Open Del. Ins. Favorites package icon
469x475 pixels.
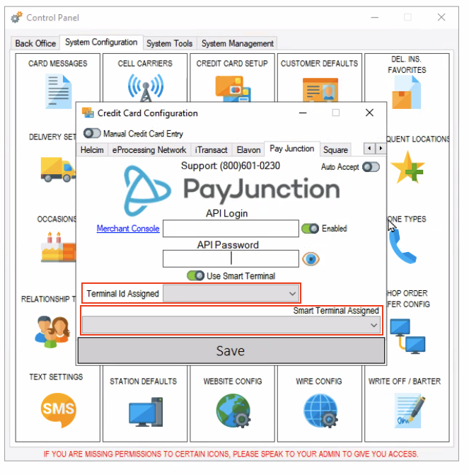point(406,92)
